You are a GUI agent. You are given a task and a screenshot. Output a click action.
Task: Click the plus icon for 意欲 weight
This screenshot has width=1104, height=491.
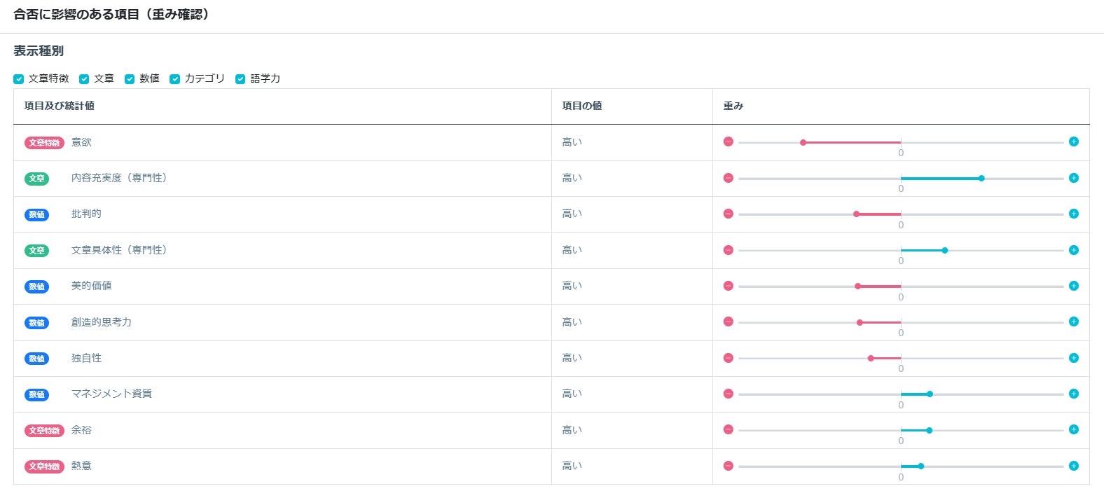tap(1073, 141)
